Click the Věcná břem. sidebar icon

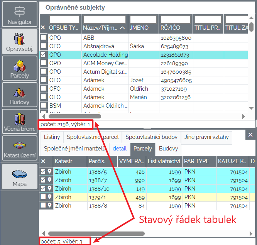20,122
